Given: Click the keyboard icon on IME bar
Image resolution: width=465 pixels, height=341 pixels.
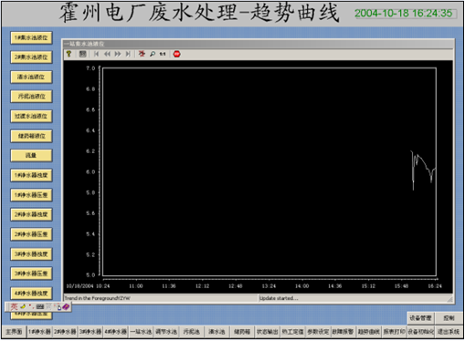Looking at the screenshot, I should point(40,306).
